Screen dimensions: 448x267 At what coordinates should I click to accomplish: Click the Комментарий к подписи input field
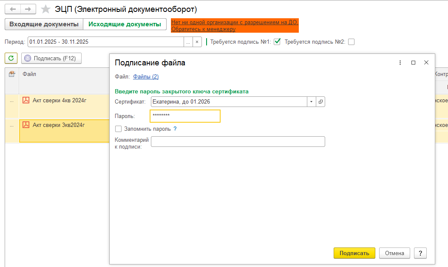pyautogui.click(x=238, y=141)
